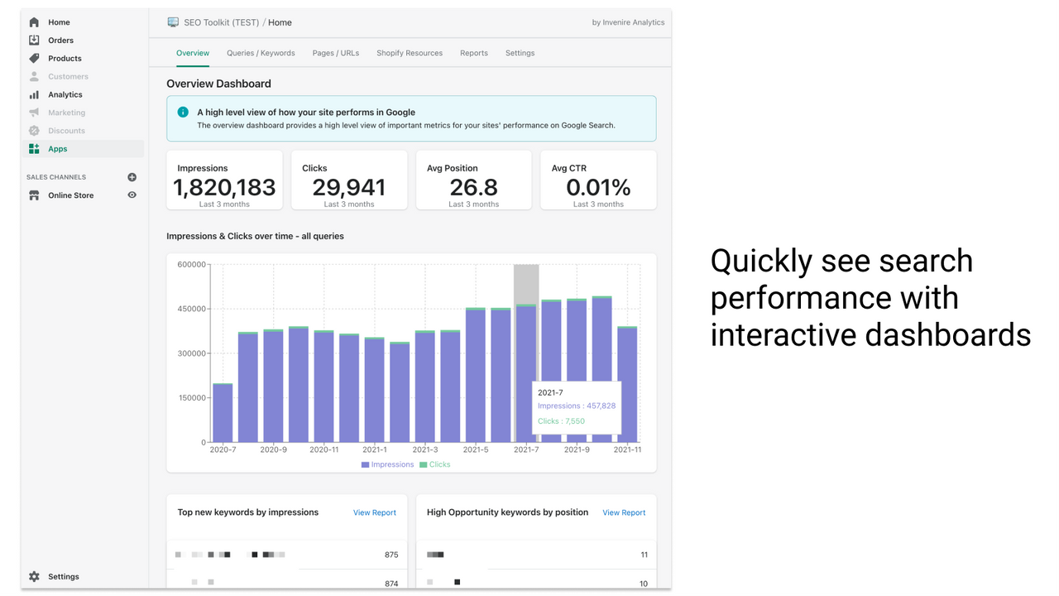The image size is (1059, 596).
Task: Select the Orders icon in the sidebar
Action: pyautogui.click(x=33, y=40)
